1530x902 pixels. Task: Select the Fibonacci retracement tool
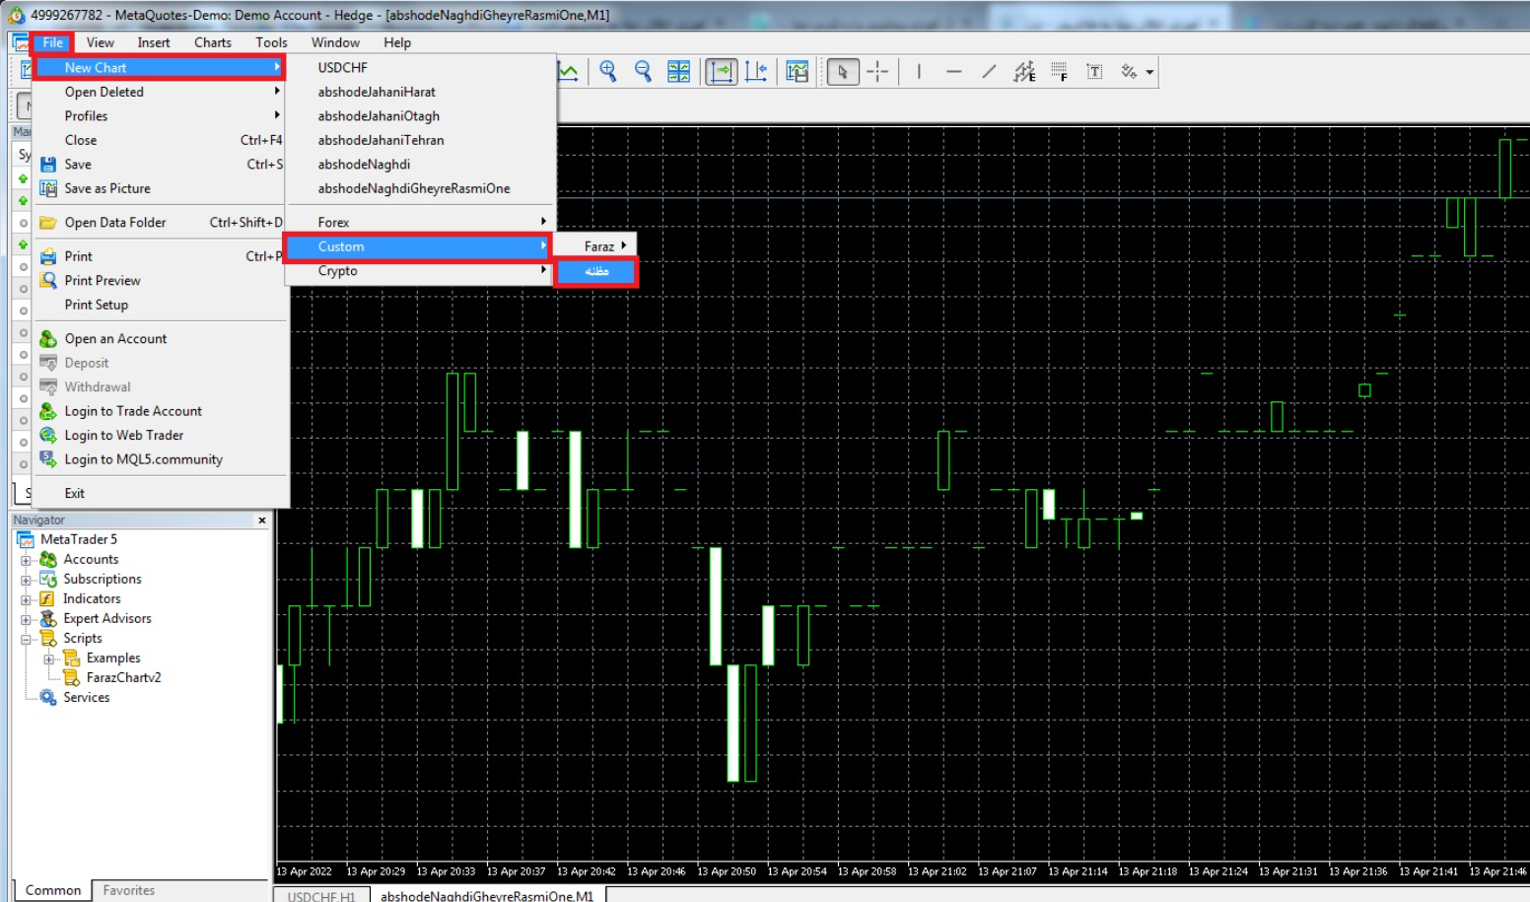[x=1060, y=71]
